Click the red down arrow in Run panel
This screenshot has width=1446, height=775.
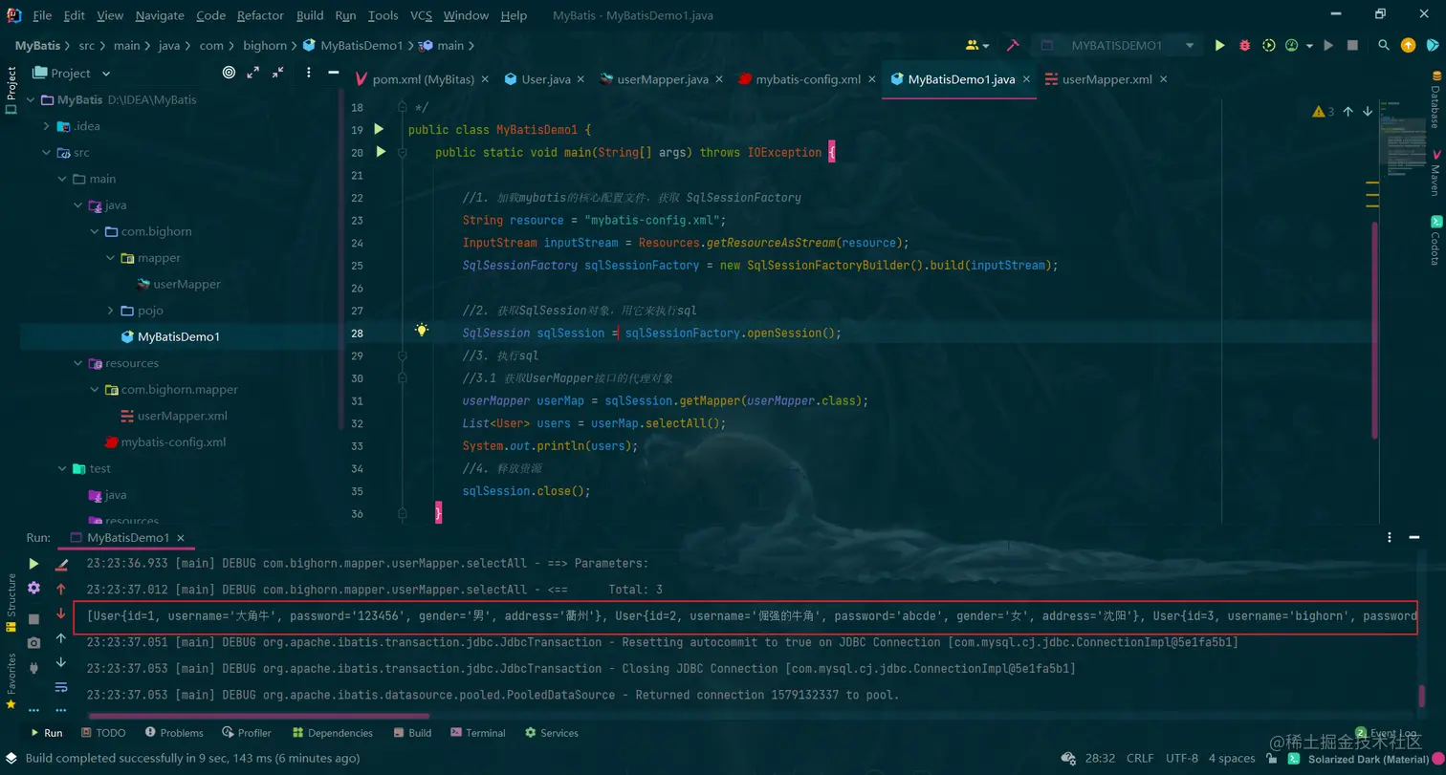click(61, 614)
